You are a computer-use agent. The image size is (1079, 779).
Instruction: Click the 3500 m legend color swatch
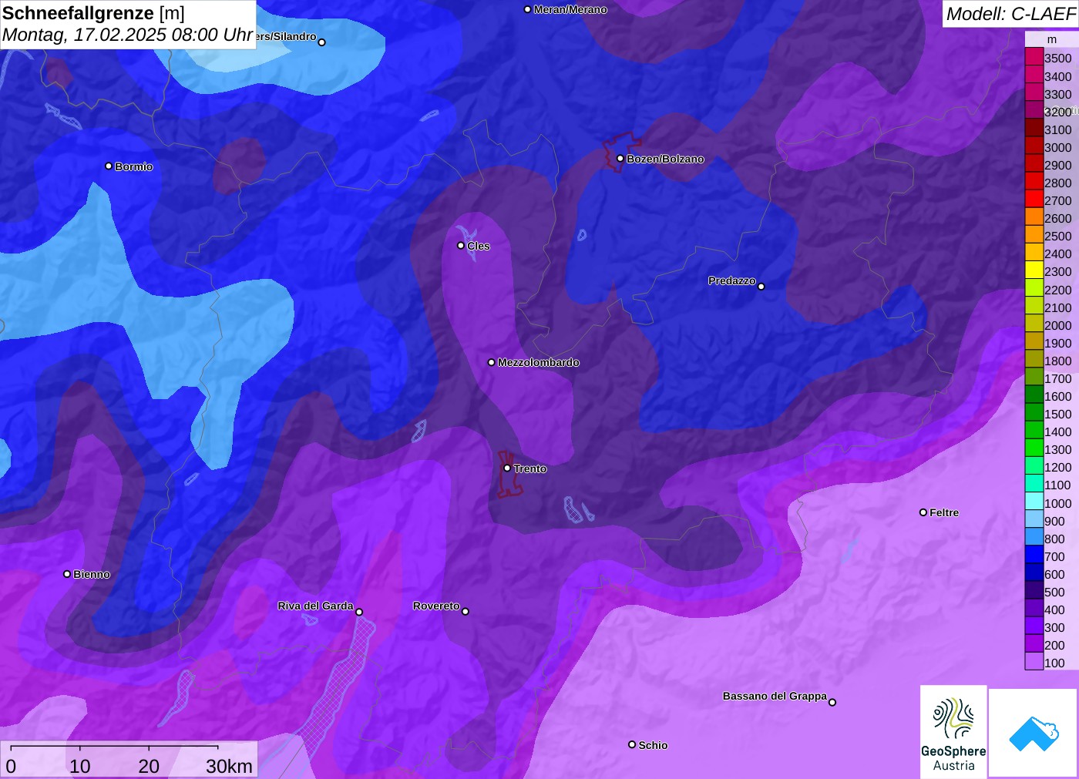pos(1034,57)
